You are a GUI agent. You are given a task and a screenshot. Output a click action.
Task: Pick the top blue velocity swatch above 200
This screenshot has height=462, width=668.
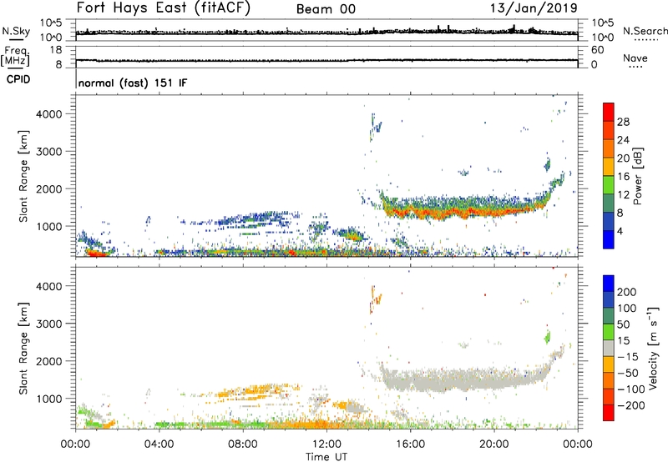[609, 284]
